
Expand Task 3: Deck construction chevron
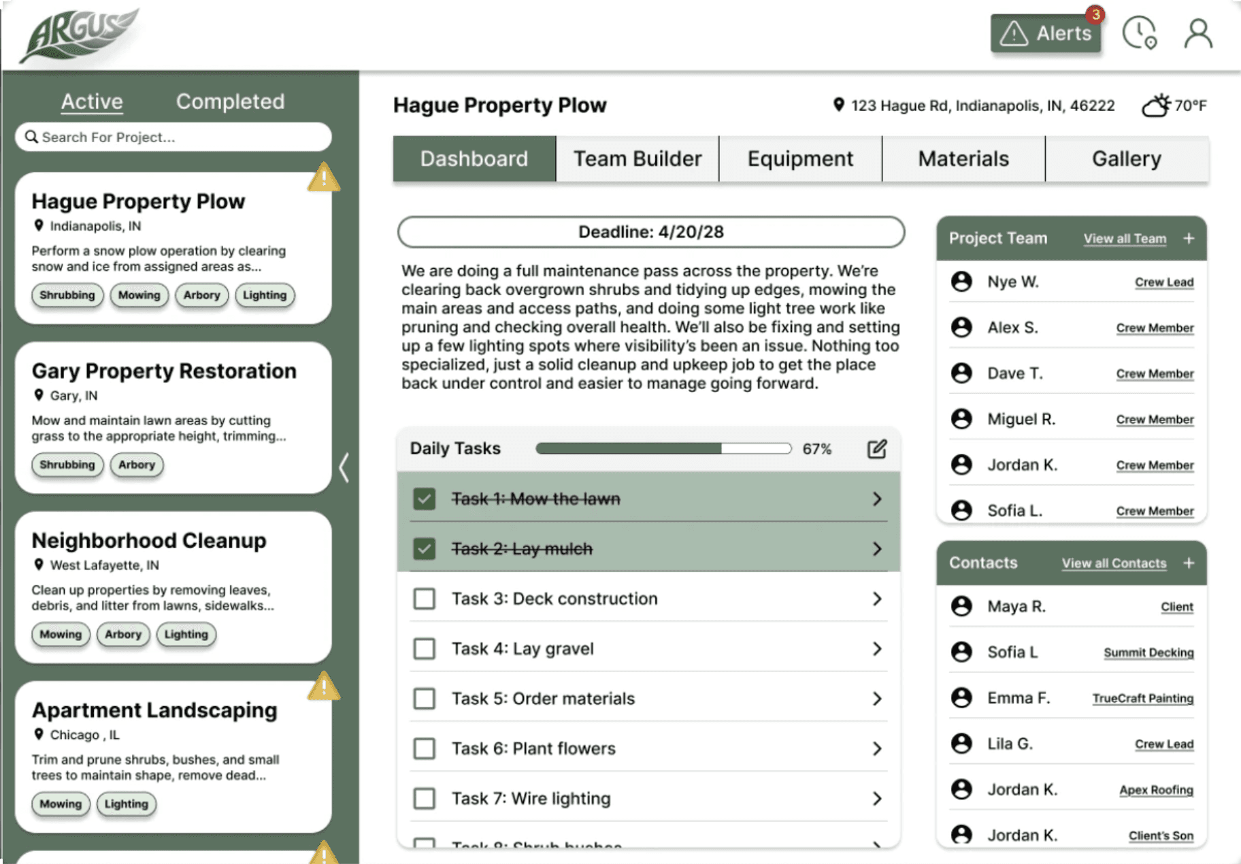pyautogui.click(x=877, y=599)
